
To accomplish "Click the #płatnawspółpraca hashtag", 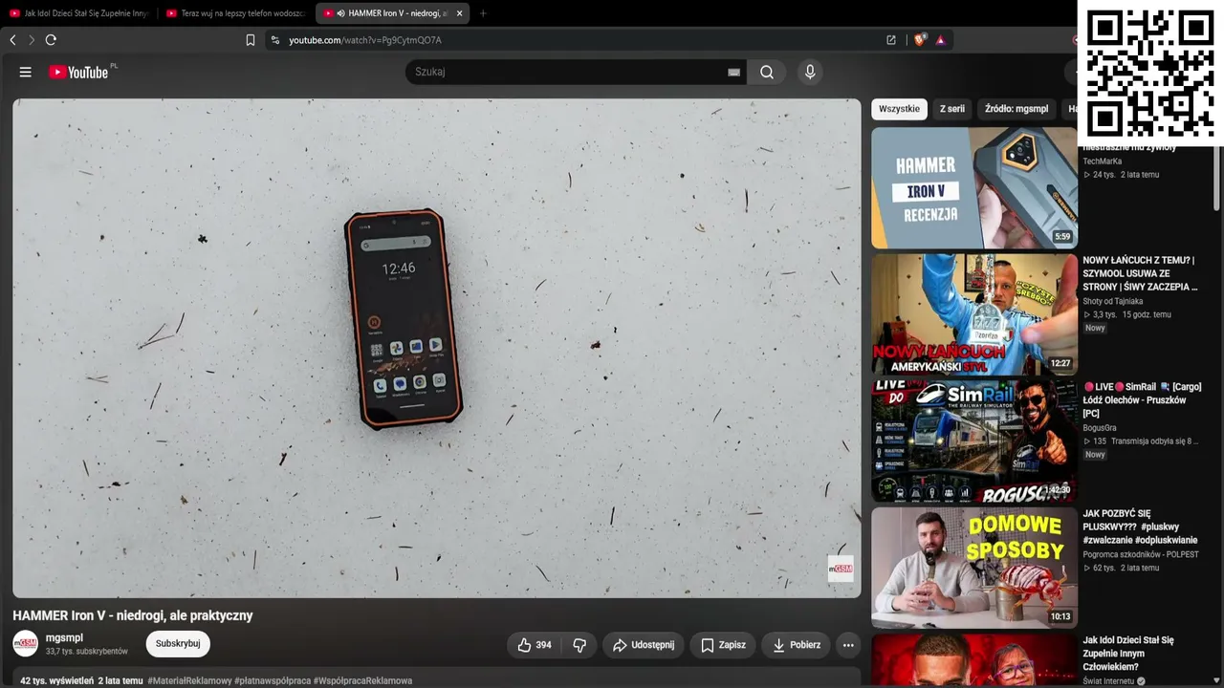I will [x=273, y=681].
